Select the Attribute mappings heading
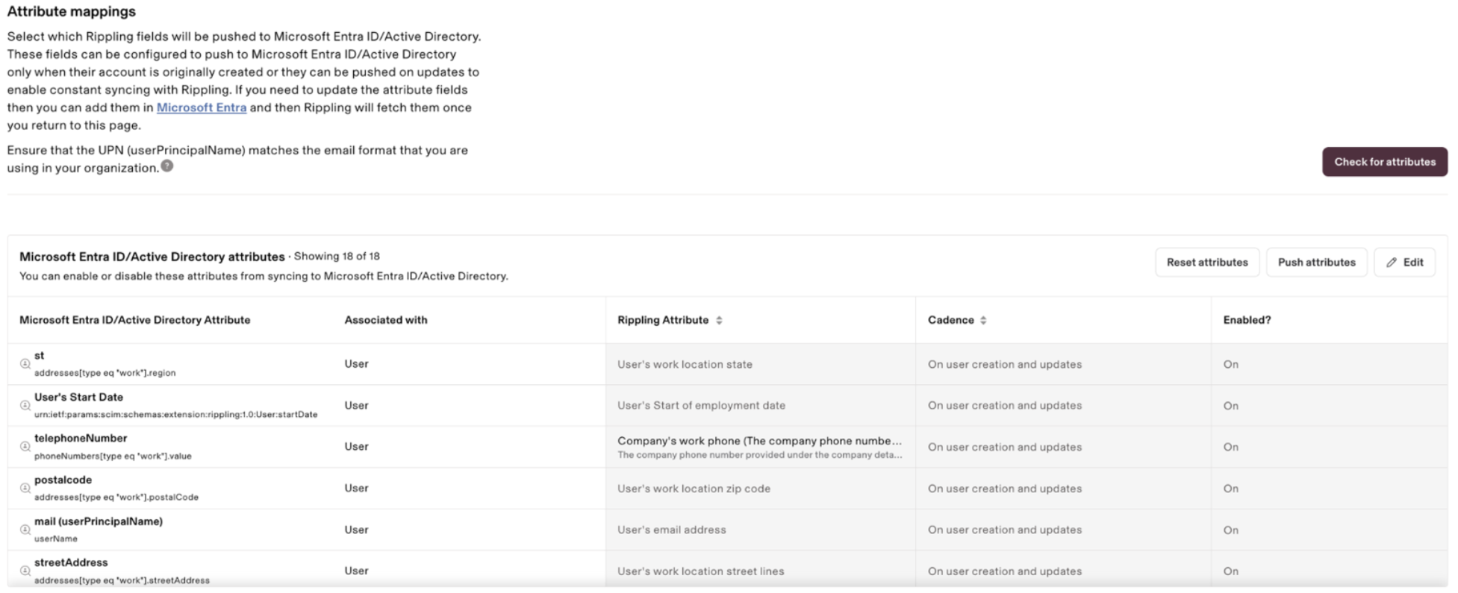This screenshot has height=593, width=1458. (72, 11)
